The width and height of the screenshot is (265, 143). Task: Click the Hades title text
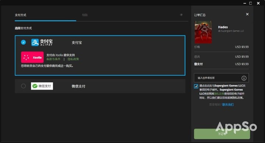click(x=223, y=27)
